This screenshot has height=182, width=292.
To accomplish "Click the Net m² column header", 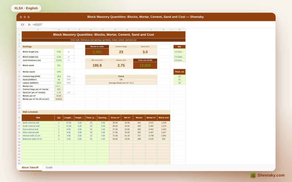I will [127, 117].
